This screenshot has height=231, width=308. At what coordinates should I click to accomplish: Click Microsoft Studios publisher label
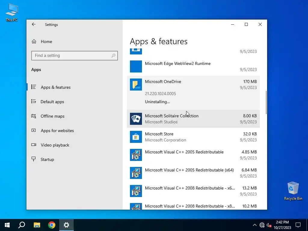point(161,122)
